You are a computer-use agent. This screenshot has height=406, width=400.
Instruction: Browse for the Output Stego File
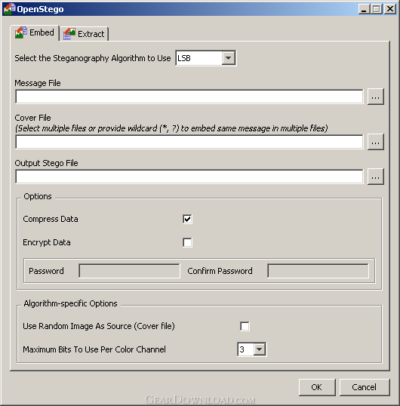375,177
